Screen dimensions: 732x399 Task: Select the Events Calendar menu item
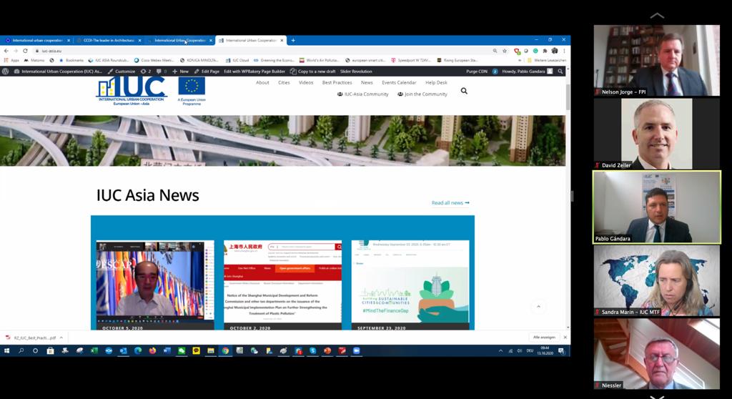tap(399, 82)
